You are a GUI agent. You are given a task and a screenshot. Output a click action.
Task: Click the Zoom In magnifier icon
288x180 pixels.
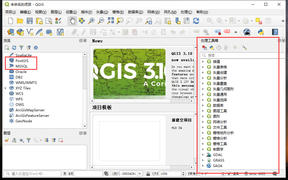pos(91,21)
